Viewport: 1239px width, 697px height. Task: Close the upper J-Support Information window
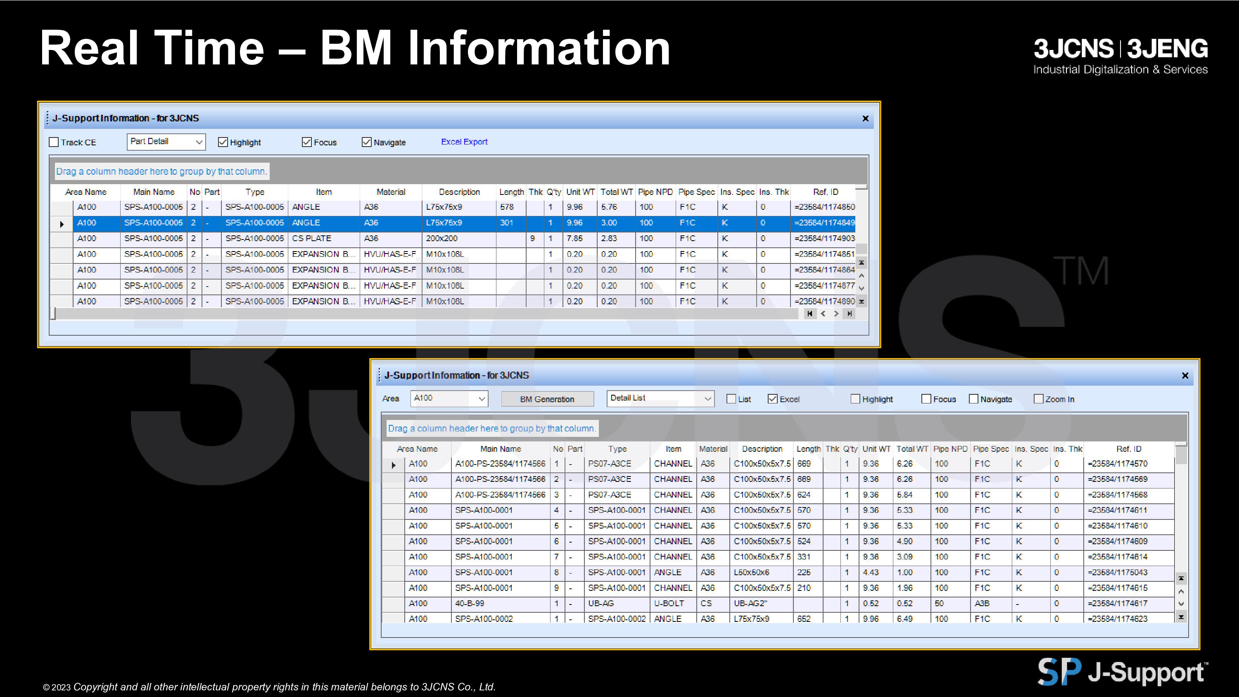click(865, 119)
